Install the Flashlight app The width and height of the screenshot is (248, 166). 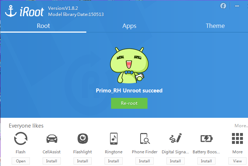pos(83,161)
